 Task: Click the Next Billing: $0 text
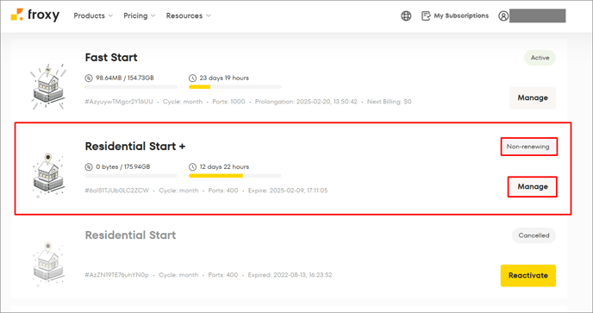pos(390,102)
